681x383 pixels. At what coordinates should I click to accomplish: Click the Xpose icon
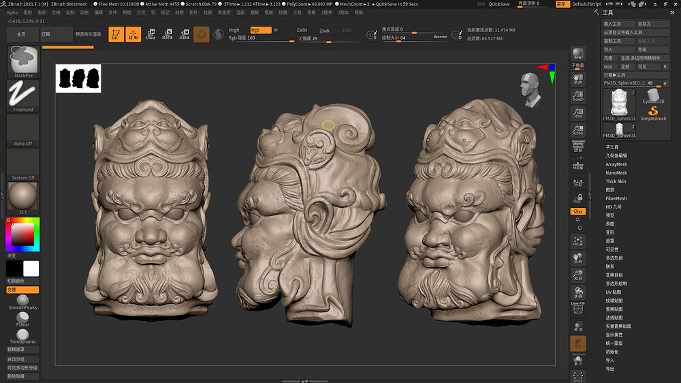578,376
